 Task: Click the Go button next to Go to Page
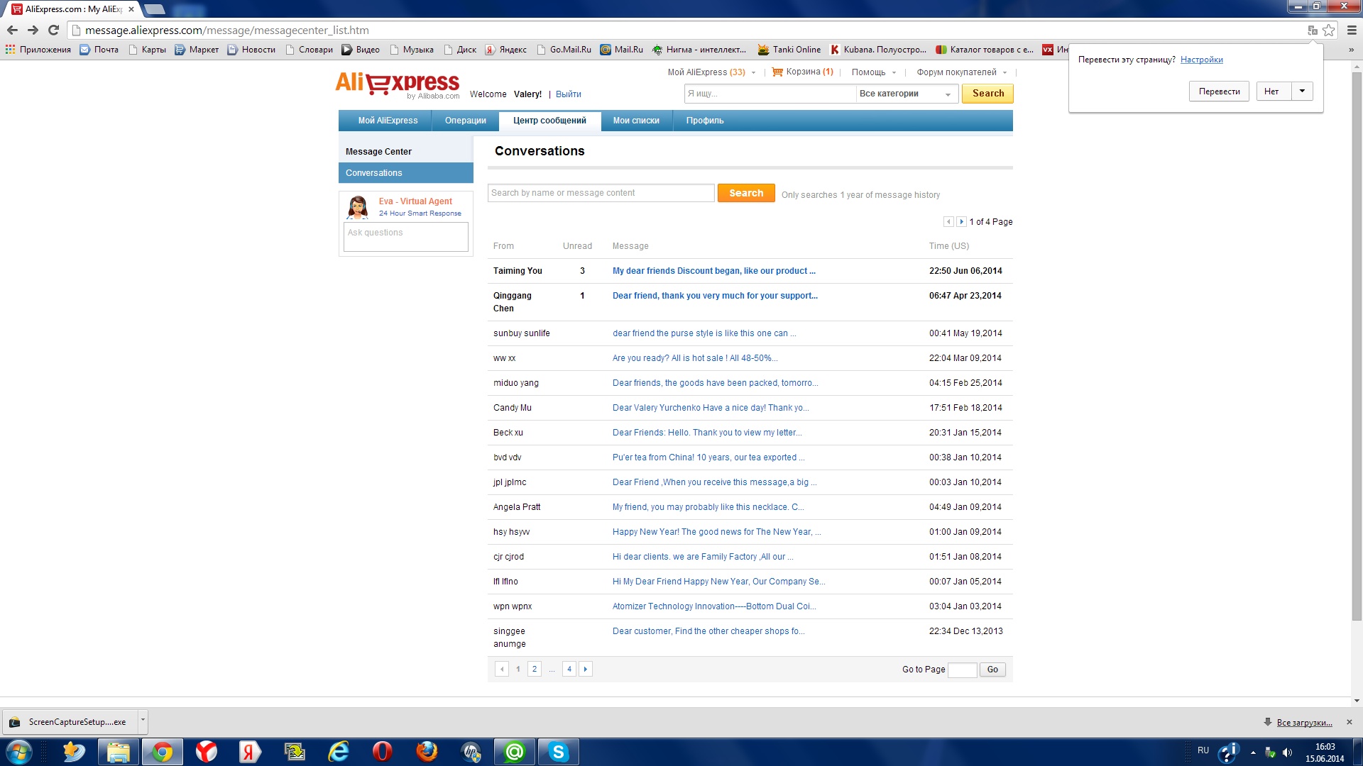pyautogui.click(x=992, y=670)
